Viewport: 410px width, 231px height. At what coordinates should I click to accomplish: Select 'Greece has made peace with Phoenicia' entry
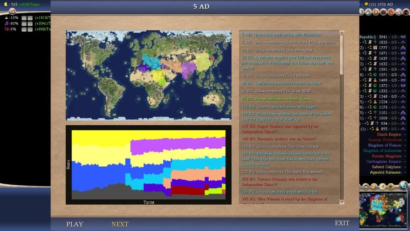281,34
